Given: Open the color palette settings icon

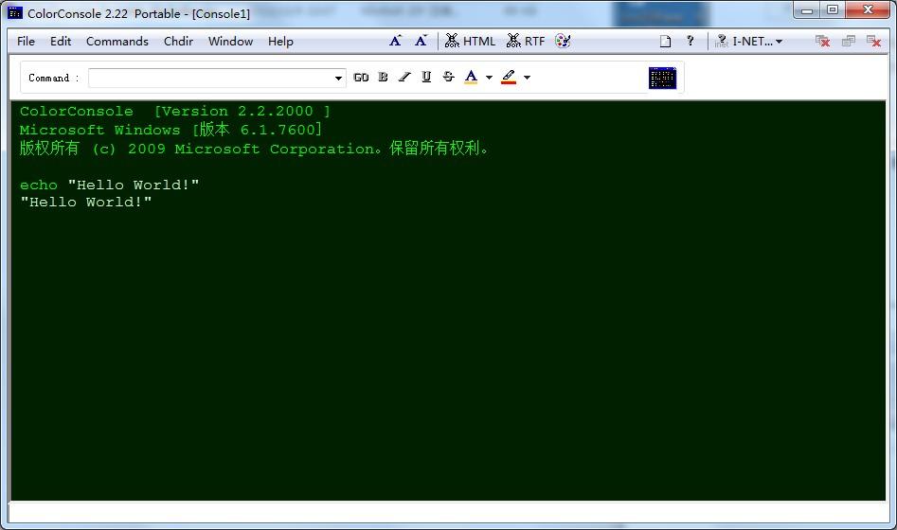Looking at the screenshot, I should point(563,41).
